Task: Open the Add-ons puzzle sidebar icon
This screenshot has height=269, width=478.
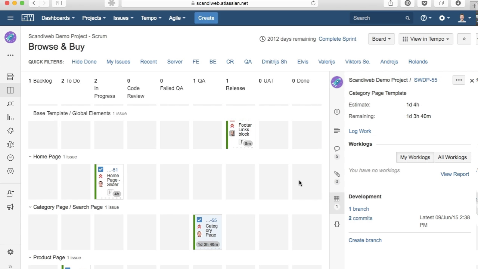Action: 10,131
